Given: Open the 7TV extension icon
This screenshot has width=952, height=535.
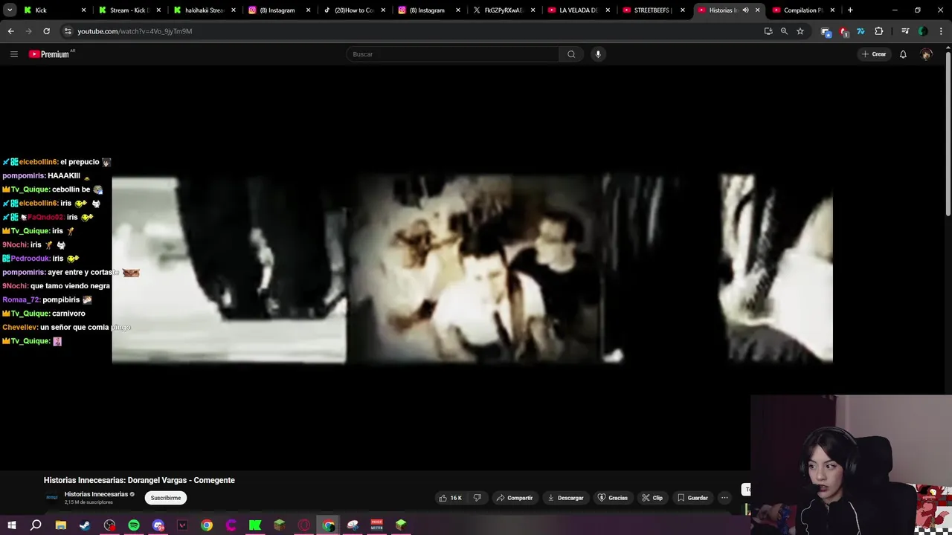Looking at the screenshot, I should pyautogui.click(x=861, y=31).
